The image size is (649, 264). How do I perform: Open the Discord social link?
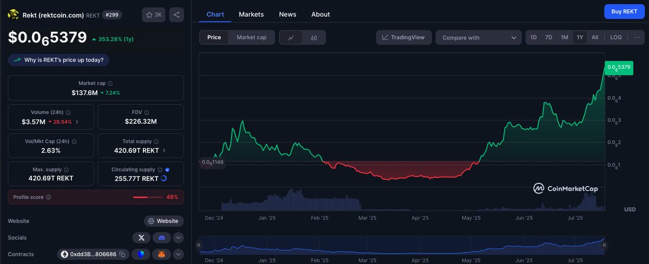click(x=162, y=237)
